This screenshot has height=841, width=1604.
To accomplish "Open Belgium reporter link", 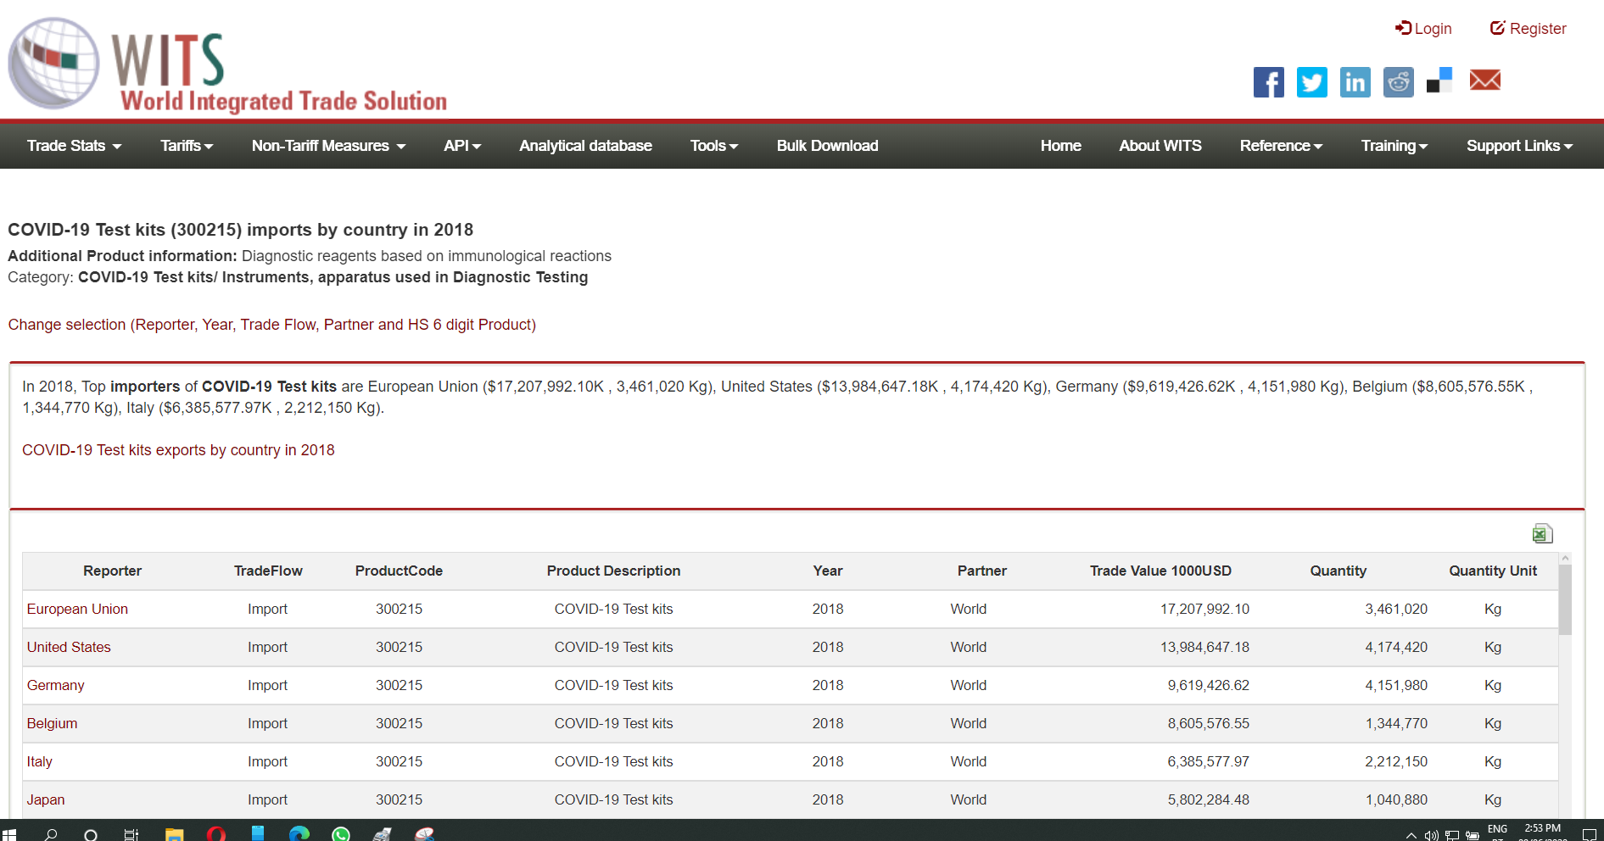I will (52, 723).
